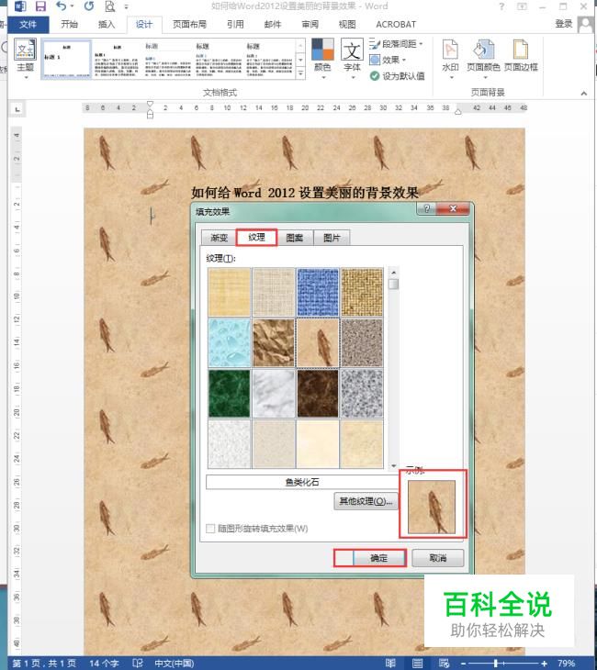Click the Undo arrow icon
The width and height of the screenshot is (597, 670).
[x=62, y=6]
